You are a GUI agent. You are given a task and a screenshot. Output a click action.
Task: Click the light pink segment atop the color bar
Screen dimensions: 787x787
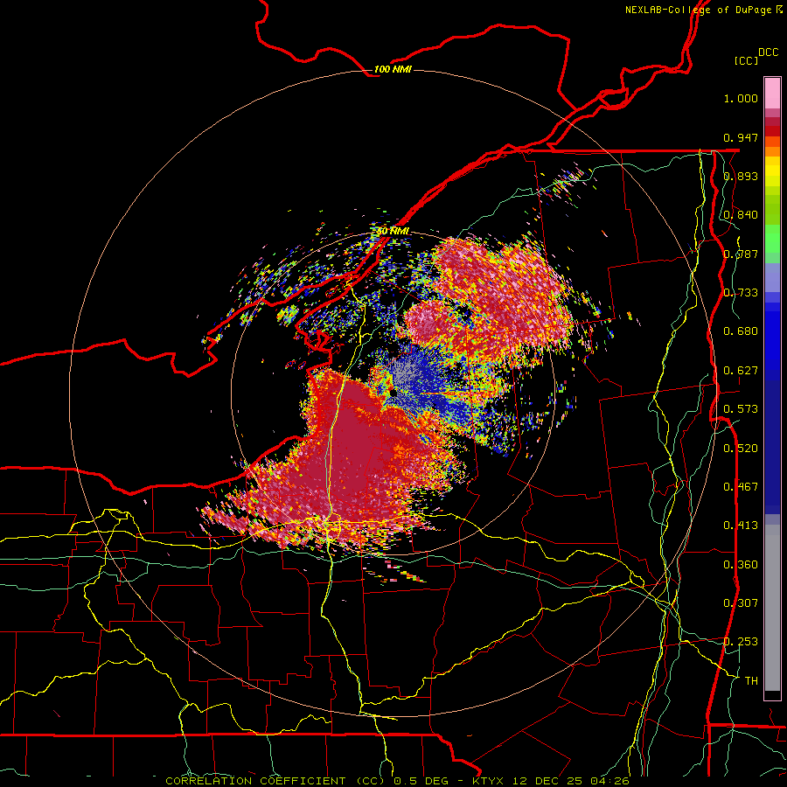pyautogui.click(x=772, y=93)
